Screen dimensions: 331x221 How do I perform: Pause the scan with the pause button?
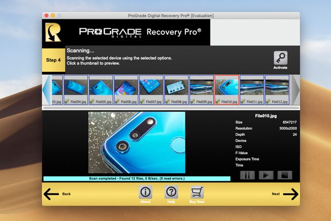pyautogui.click(x=247, y=175)
